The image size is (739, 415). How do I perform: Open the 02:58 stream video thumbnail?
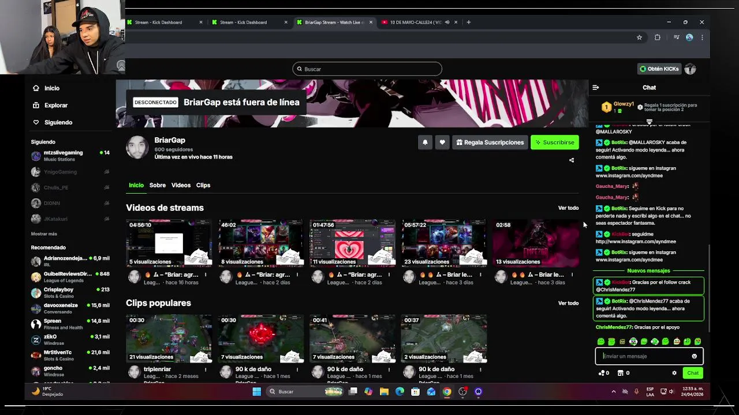pyautogui.click(x=536, y=243)
